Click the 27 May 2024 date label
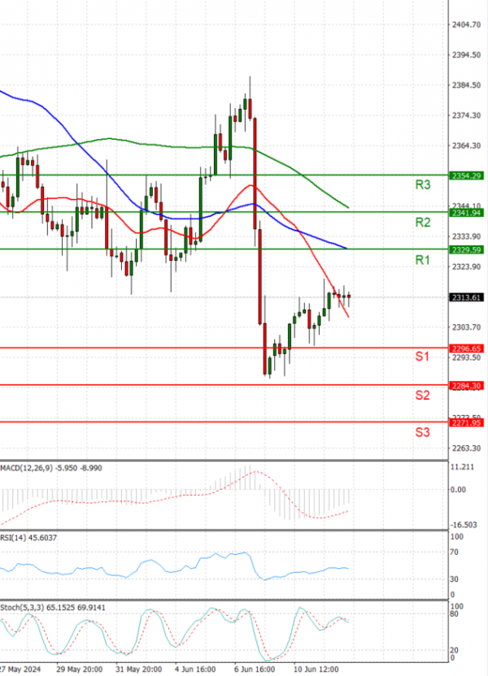This screenshot has width=488, height=676. [x=20, y=669]
